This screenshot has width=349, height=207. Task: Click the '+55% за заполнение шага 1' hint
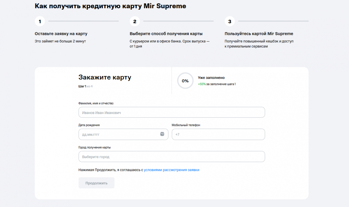217,84
